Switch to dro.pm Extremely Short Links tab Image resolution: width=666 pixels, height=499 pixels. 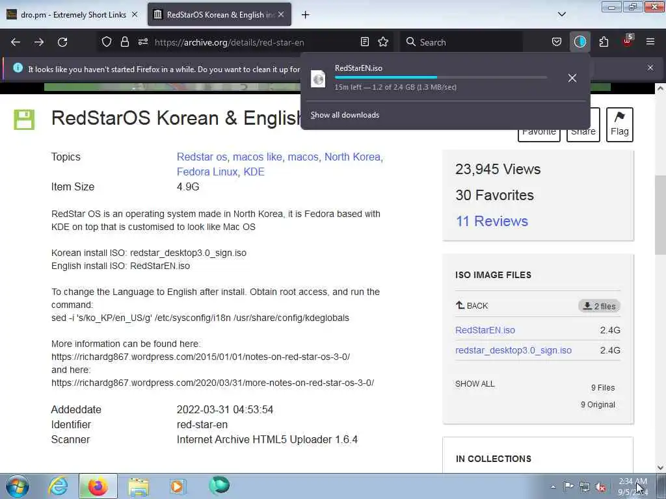[72, 15]
